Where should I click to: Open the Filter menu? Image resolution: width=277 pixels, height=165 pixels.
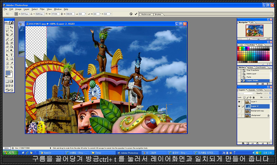tap(42, 9)
